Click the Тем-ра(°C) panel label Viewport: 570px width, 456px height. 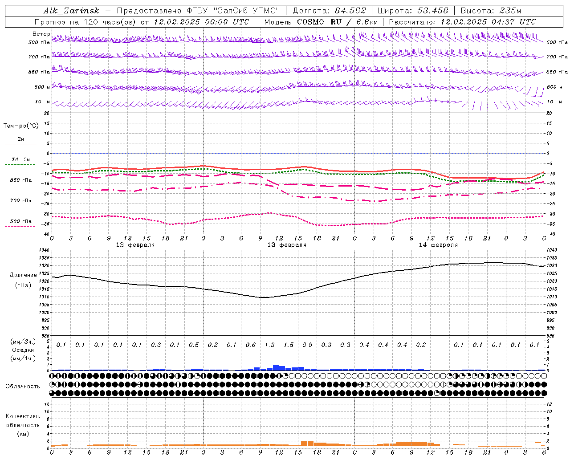click(21, 126)
